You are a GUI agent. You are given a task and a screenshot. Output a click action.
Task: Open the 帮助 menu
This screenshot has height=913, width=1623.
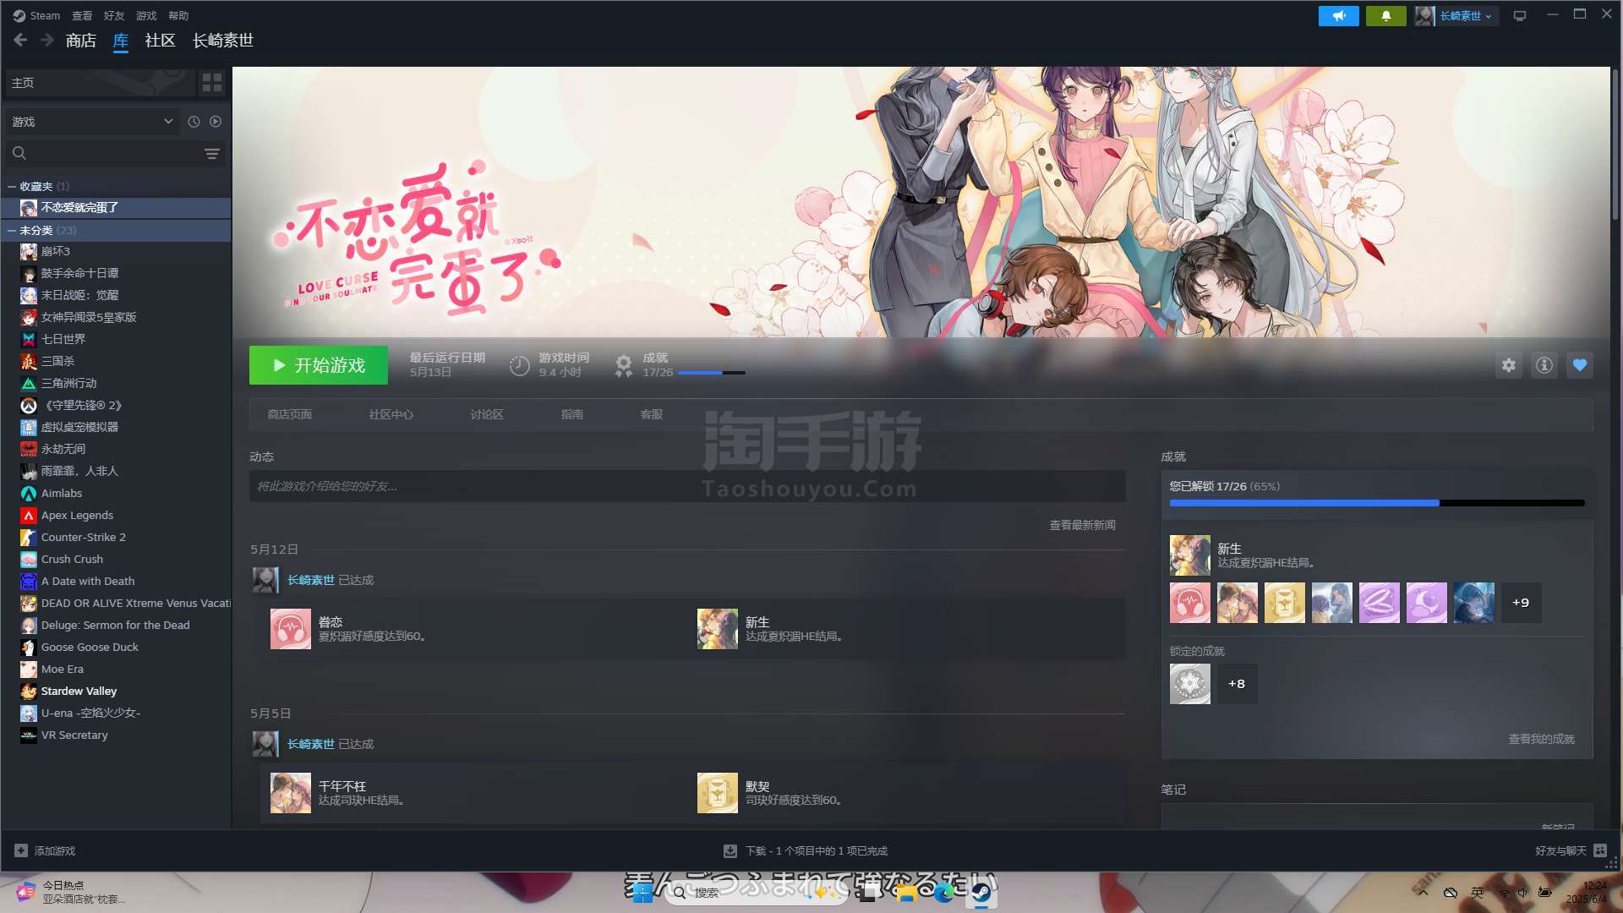tap(178, 15)
